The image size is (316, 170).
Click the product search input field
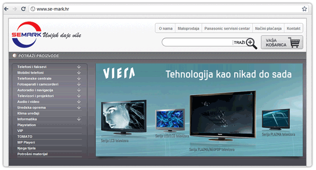pos(197,42)
